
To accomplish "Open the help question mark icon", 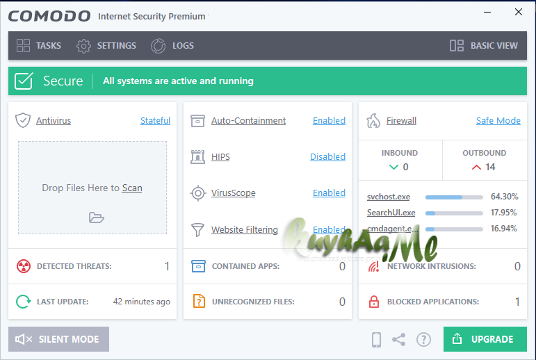I will coord(423,339).
